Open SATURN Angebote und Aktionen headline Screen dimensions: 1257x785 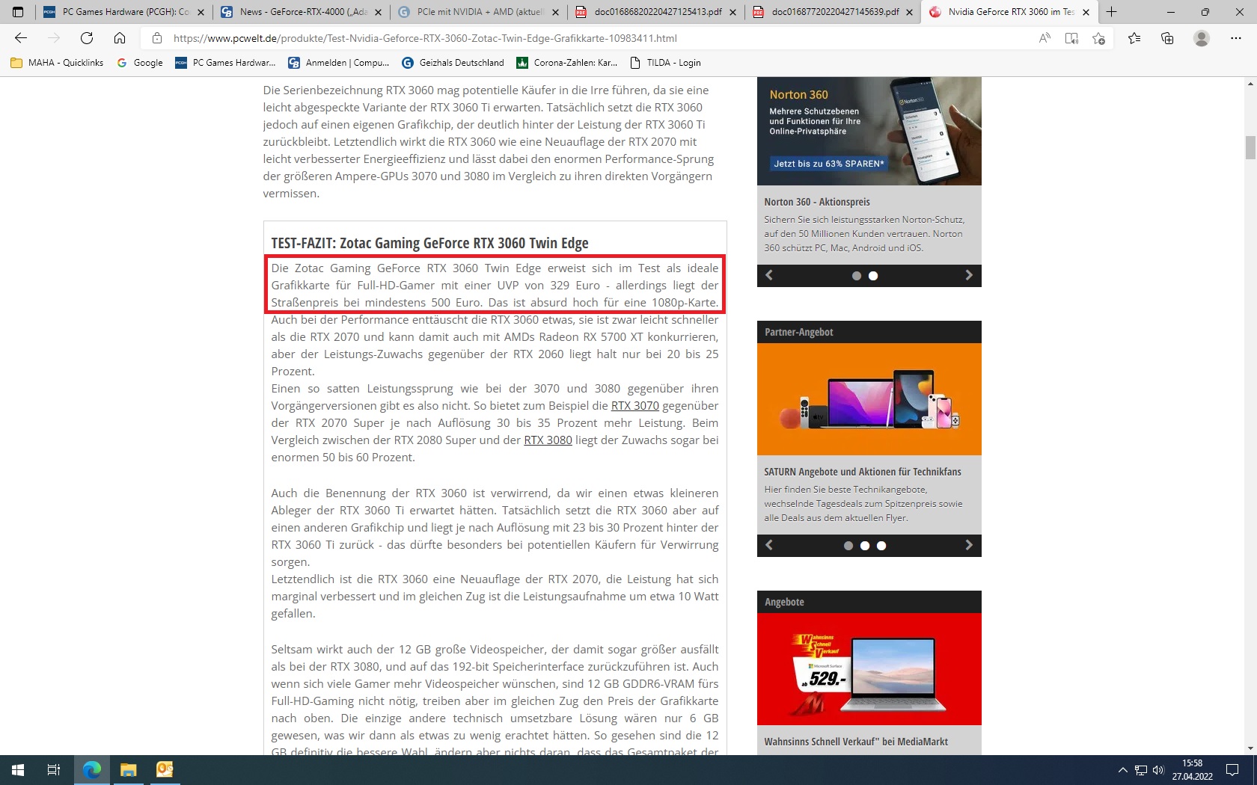[863, 472]
